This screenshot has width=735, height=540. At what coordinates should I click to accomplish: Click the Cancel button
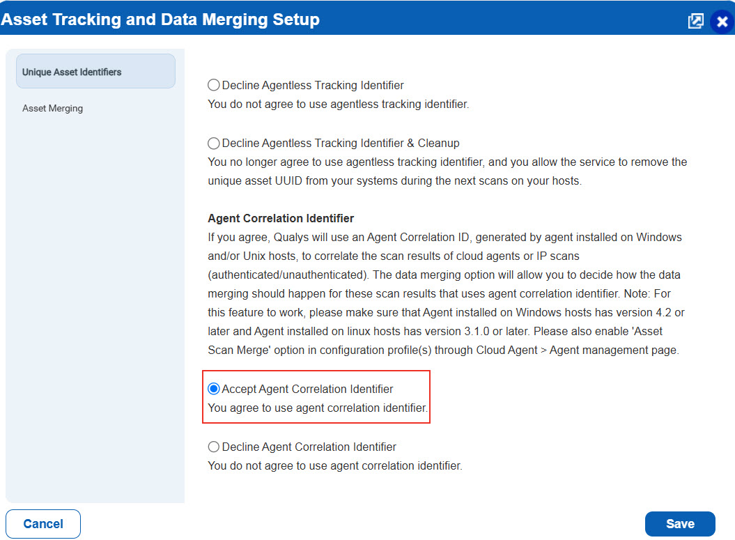point(43,524)
